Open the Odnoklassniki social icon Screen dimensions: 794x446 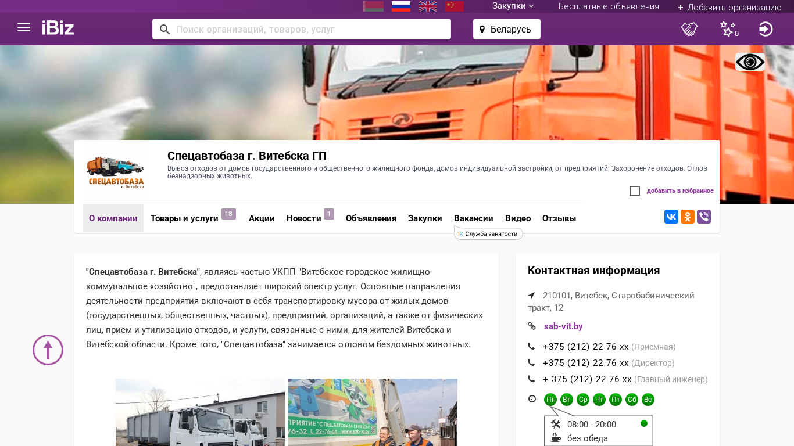tap(688, 217)
